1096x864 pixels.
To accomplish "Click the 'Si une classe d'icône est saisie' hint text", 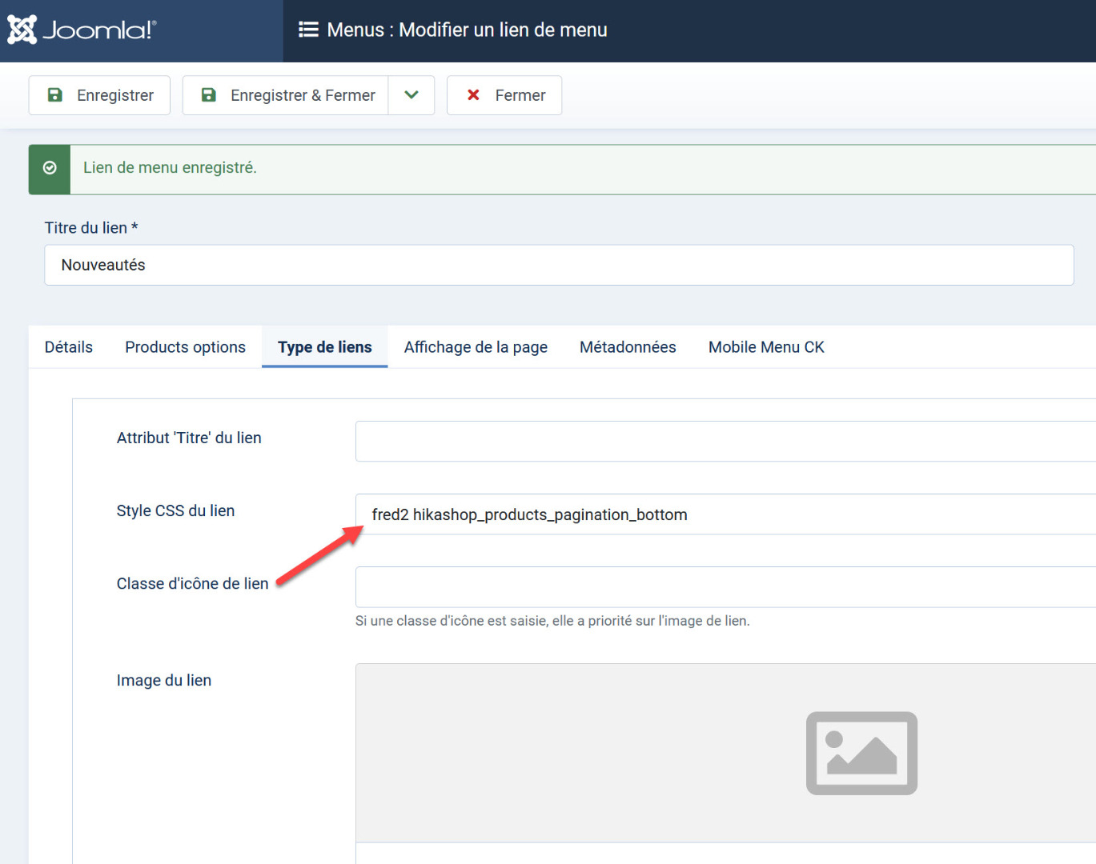I will pyautogui.click(x=552, y=621).
